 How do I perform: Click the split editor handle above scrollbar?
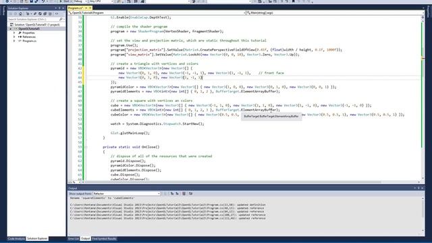(x=423, y=17)
